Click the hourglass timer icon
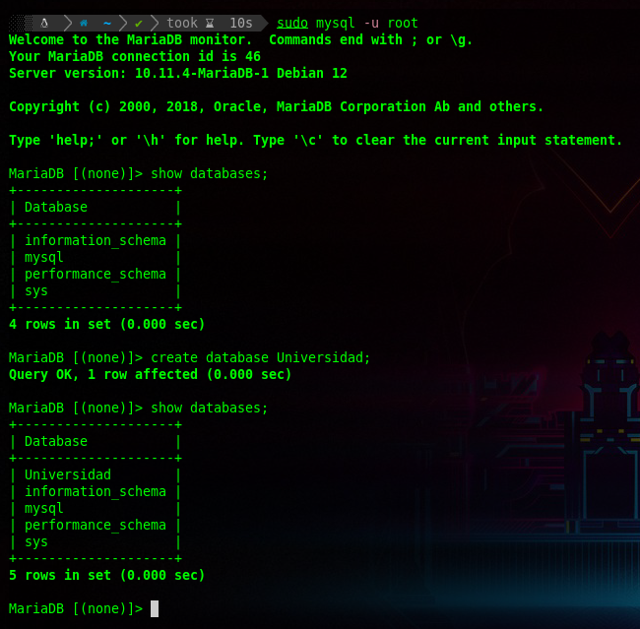This screenshot has height=629, width=640. (x=210, y=23)
